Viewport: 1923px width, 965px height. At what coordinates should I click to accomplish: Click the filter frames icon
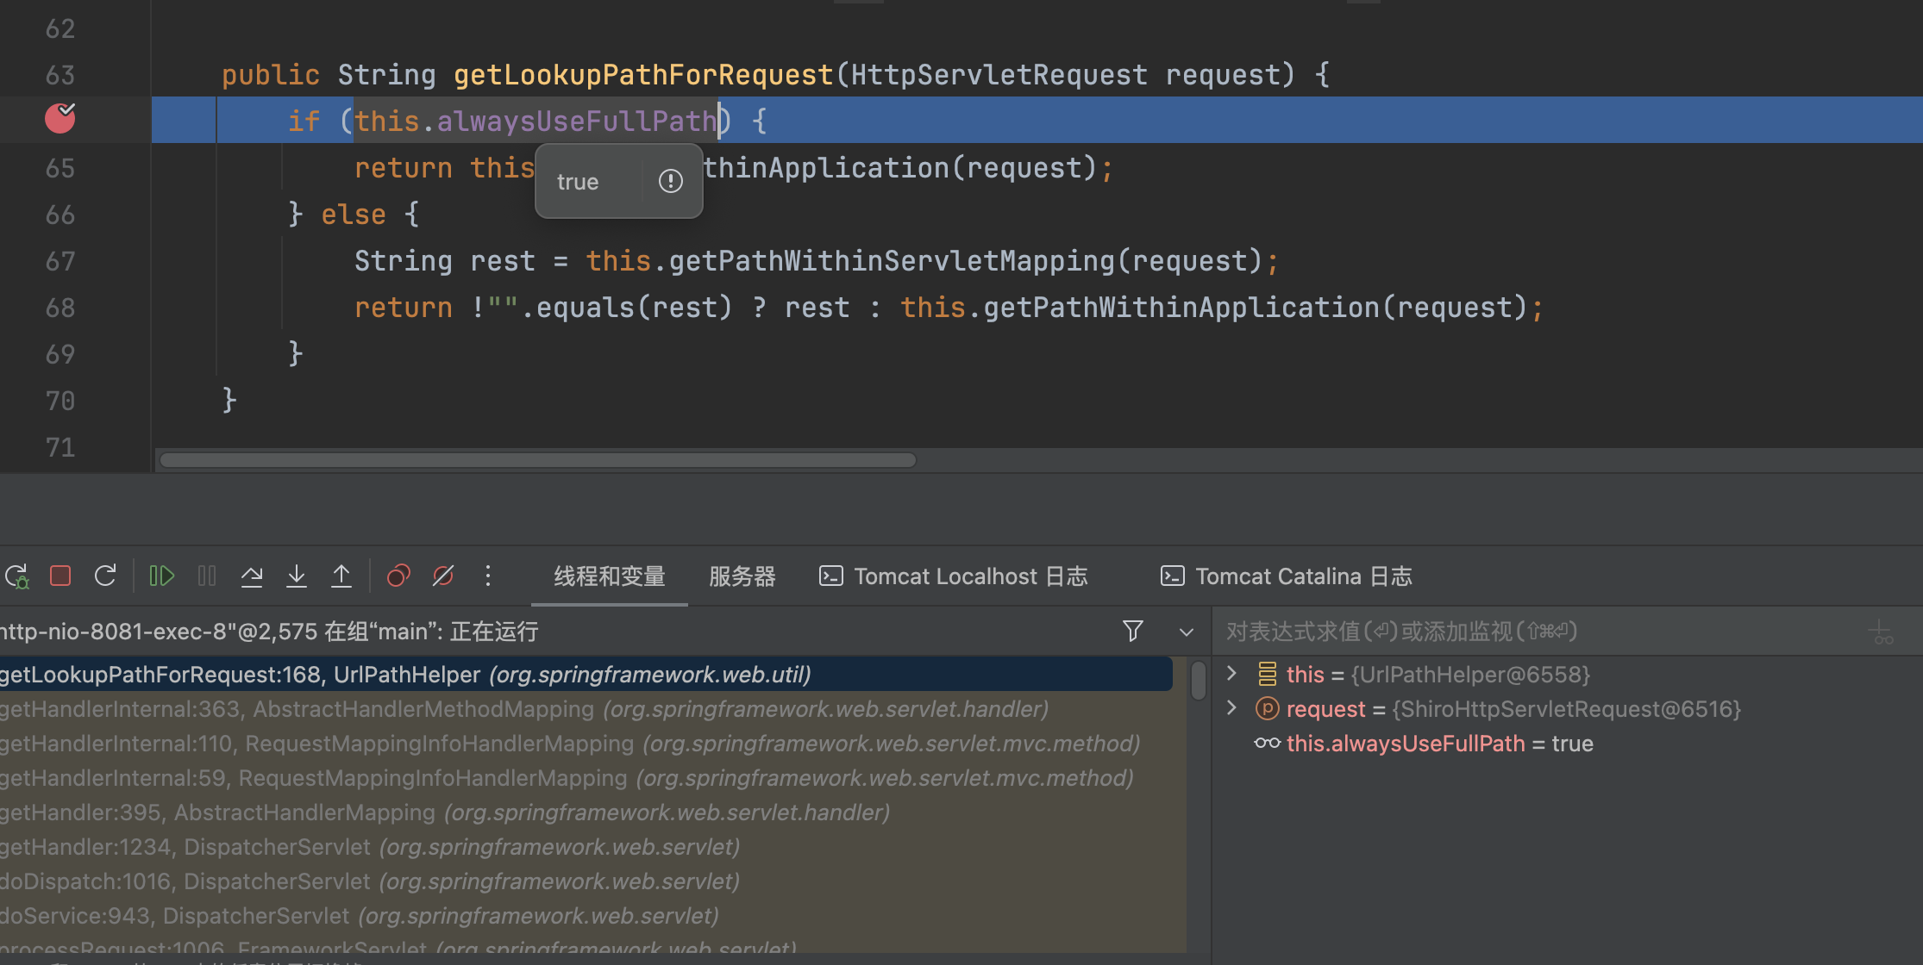click(1133, 632)
